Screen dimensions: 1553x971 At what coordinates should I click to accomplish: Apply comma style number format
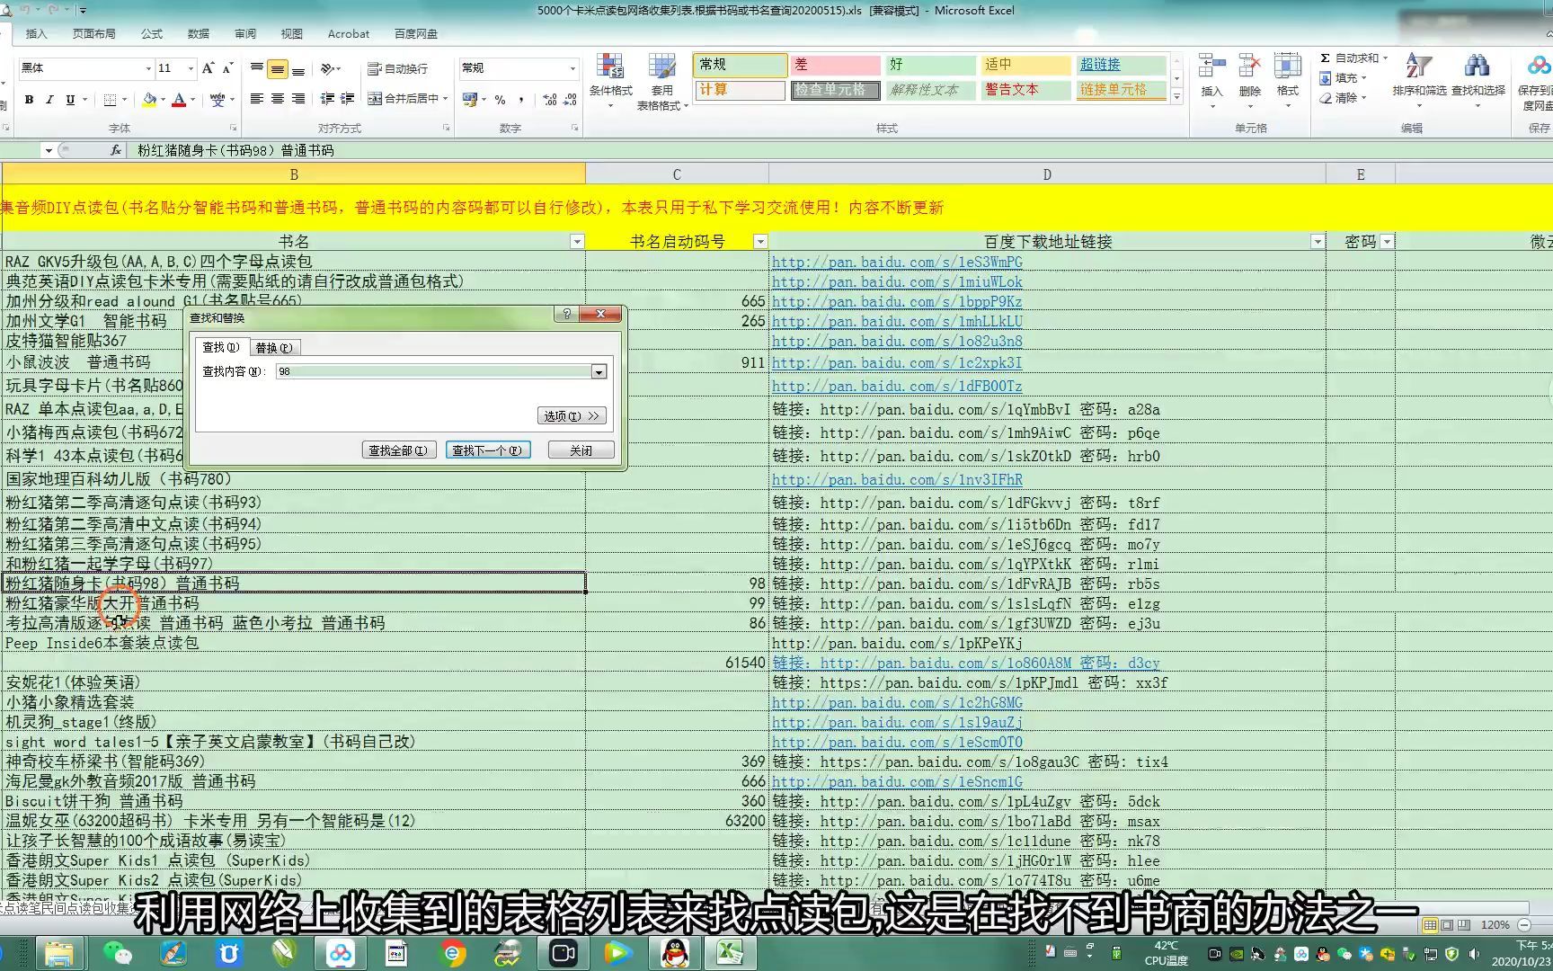pos(521,100)
